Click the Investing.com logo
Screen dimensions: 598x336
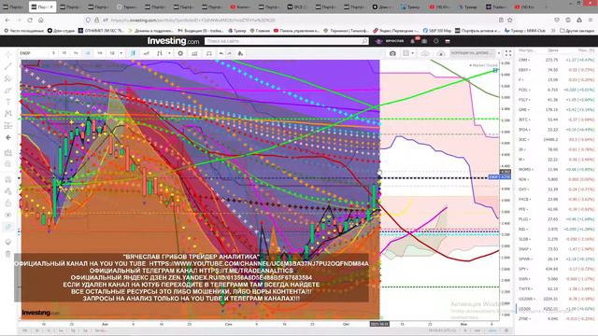(x=173, y=41)
